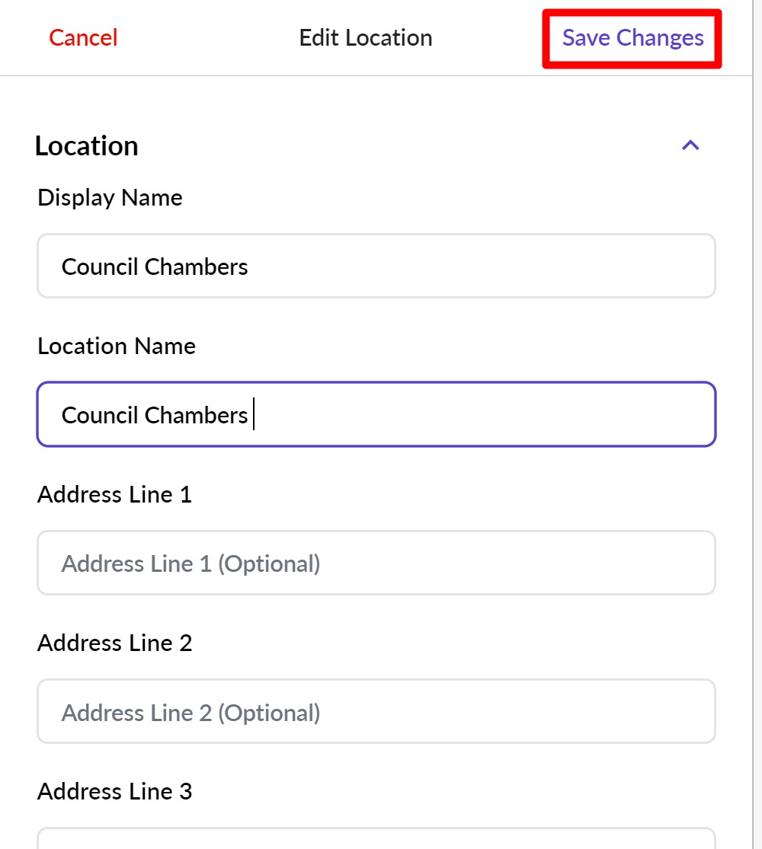
Task: Focus the Display Name input field
Action: [x=457, y=266]
